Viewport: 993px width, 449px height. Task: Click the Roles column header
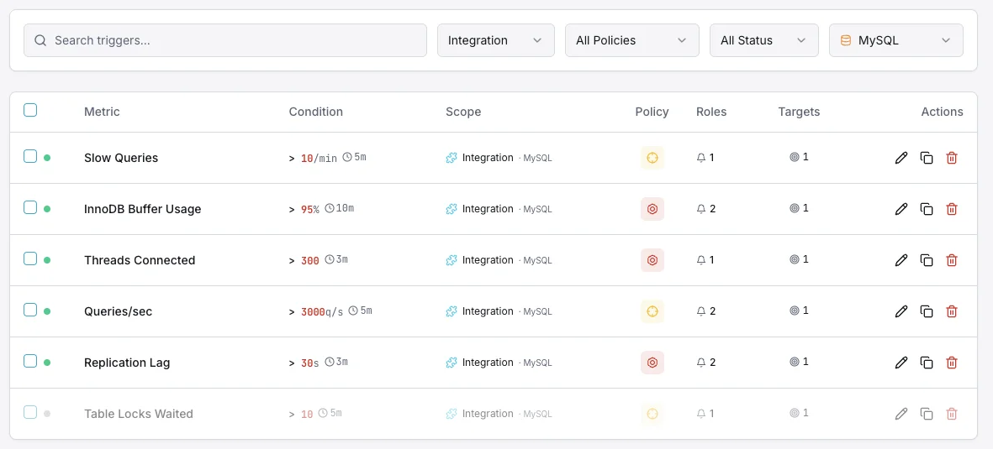pyautogui.click(x=711, y=112)
